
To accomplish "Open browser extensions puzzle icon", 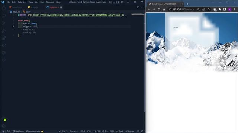I will [x=220, y=9].
